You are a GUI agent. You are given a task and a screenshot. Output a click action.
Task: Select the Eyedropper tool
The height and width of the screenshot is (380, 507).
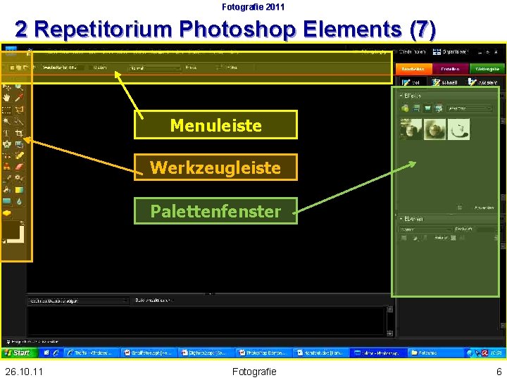click(19, 98)
